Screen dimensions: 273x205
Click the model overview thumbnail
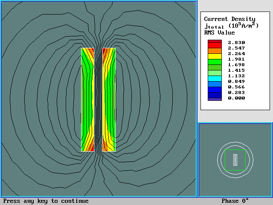point(235,160)
